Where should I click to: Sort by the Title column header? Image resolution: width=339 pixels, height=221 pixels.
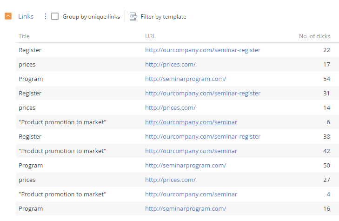click(x=24, y=36)
